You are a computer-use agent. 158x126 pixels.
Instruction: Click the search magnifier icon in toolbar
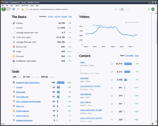149,9
